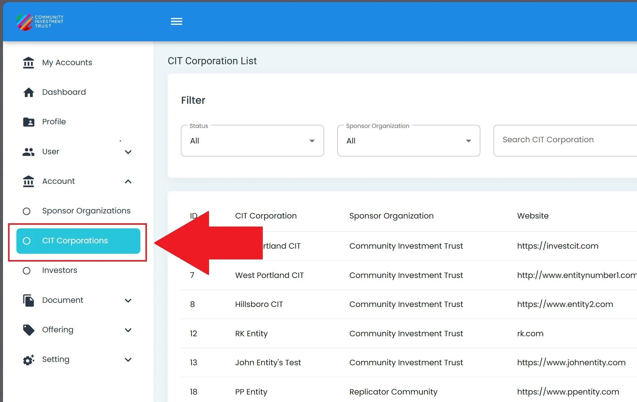Select the CIT Corporations radio circle

pyautogui.click(x=27, y=241)
